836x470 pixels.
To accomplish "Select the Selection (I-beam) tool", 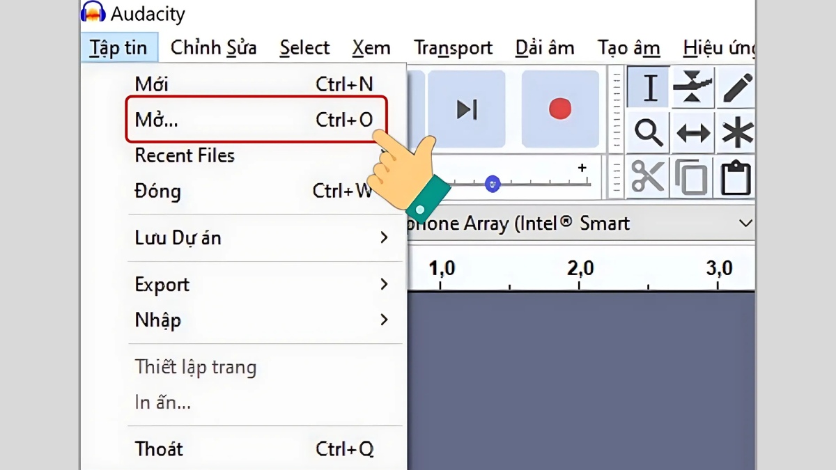I will (x=649, y=88).
